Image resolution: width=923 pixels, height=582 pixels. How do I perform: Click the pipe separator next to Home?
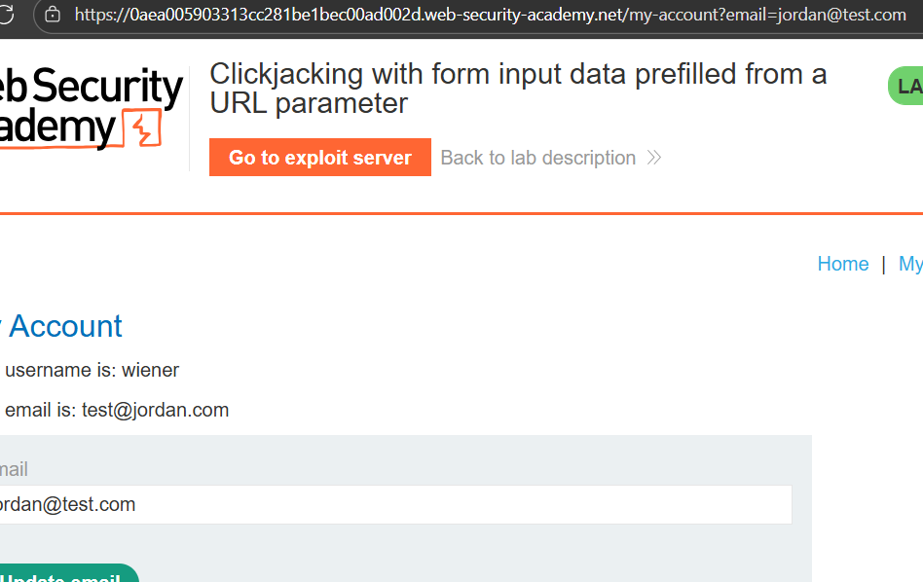click(883, 264)
